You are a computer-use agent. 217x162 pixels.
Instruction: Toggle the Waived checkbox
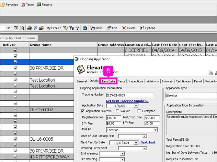coord(117,111)
